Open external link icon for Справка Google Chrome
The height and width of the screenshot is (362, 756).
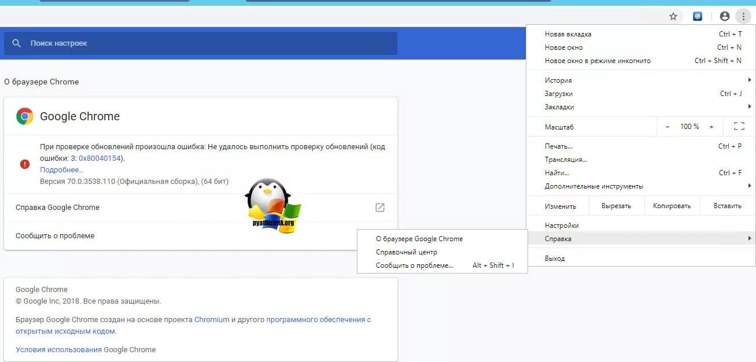(380, 208)
